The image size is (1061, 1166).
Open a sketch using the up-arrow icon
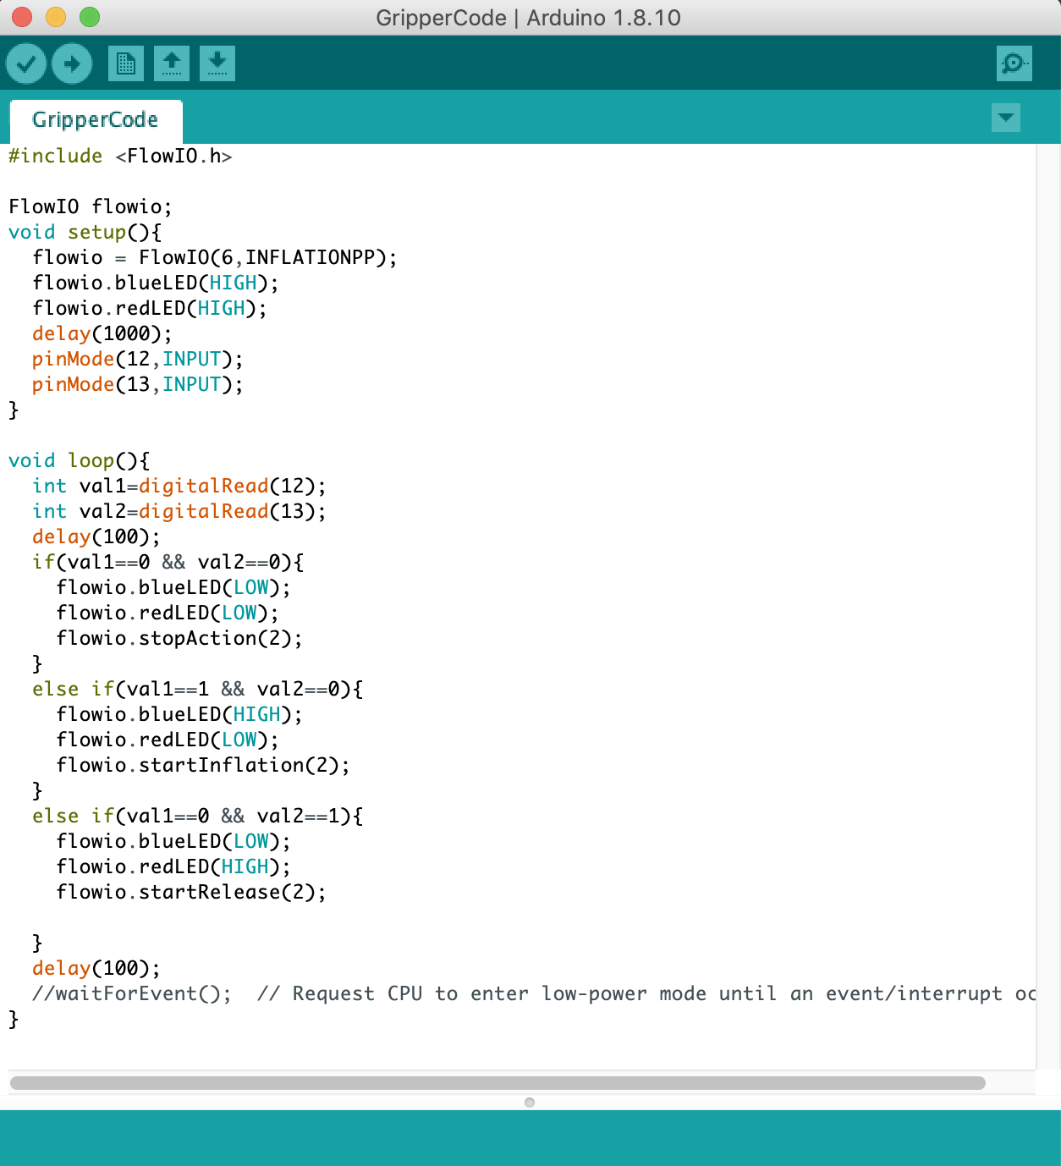click(x=172, y=63)
